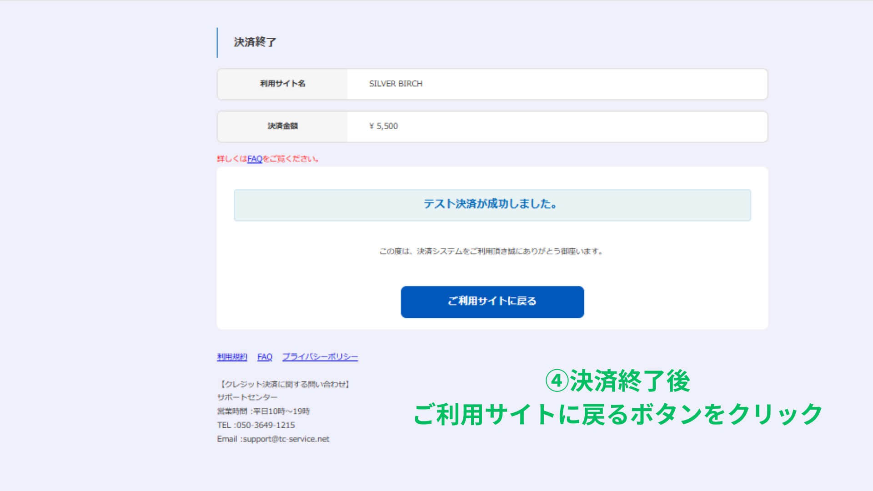Viewport: 873px width, 491px height.
Task: Select the payment amount ¥5,500
Action: (382, 126)
